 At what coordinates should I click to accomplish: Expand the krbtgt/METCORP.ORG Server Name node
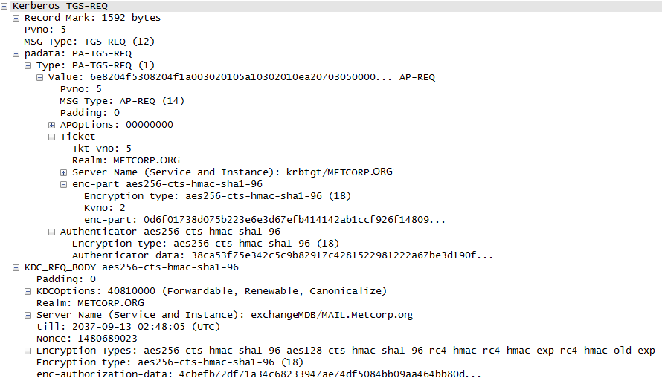pos(64,172)
